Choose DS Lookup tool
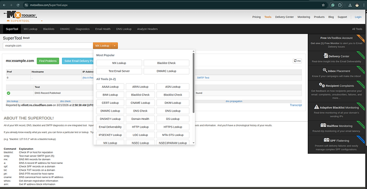 [x=173, y=119]
